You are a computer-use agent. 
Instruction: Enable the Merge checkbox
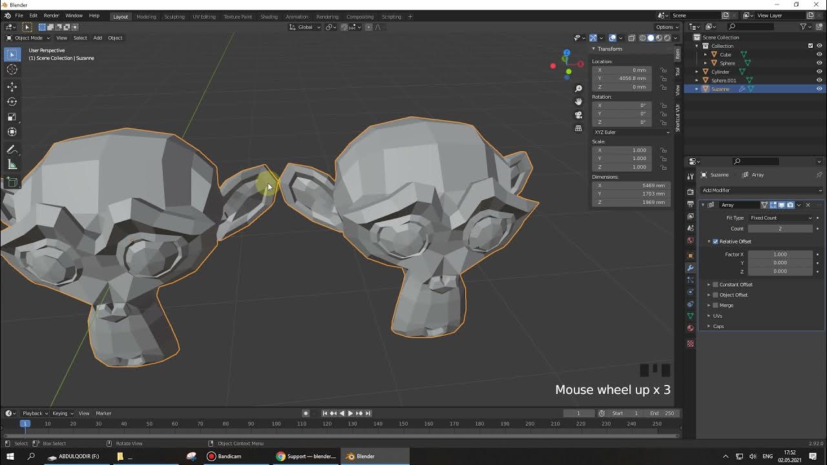coord(715,305)
